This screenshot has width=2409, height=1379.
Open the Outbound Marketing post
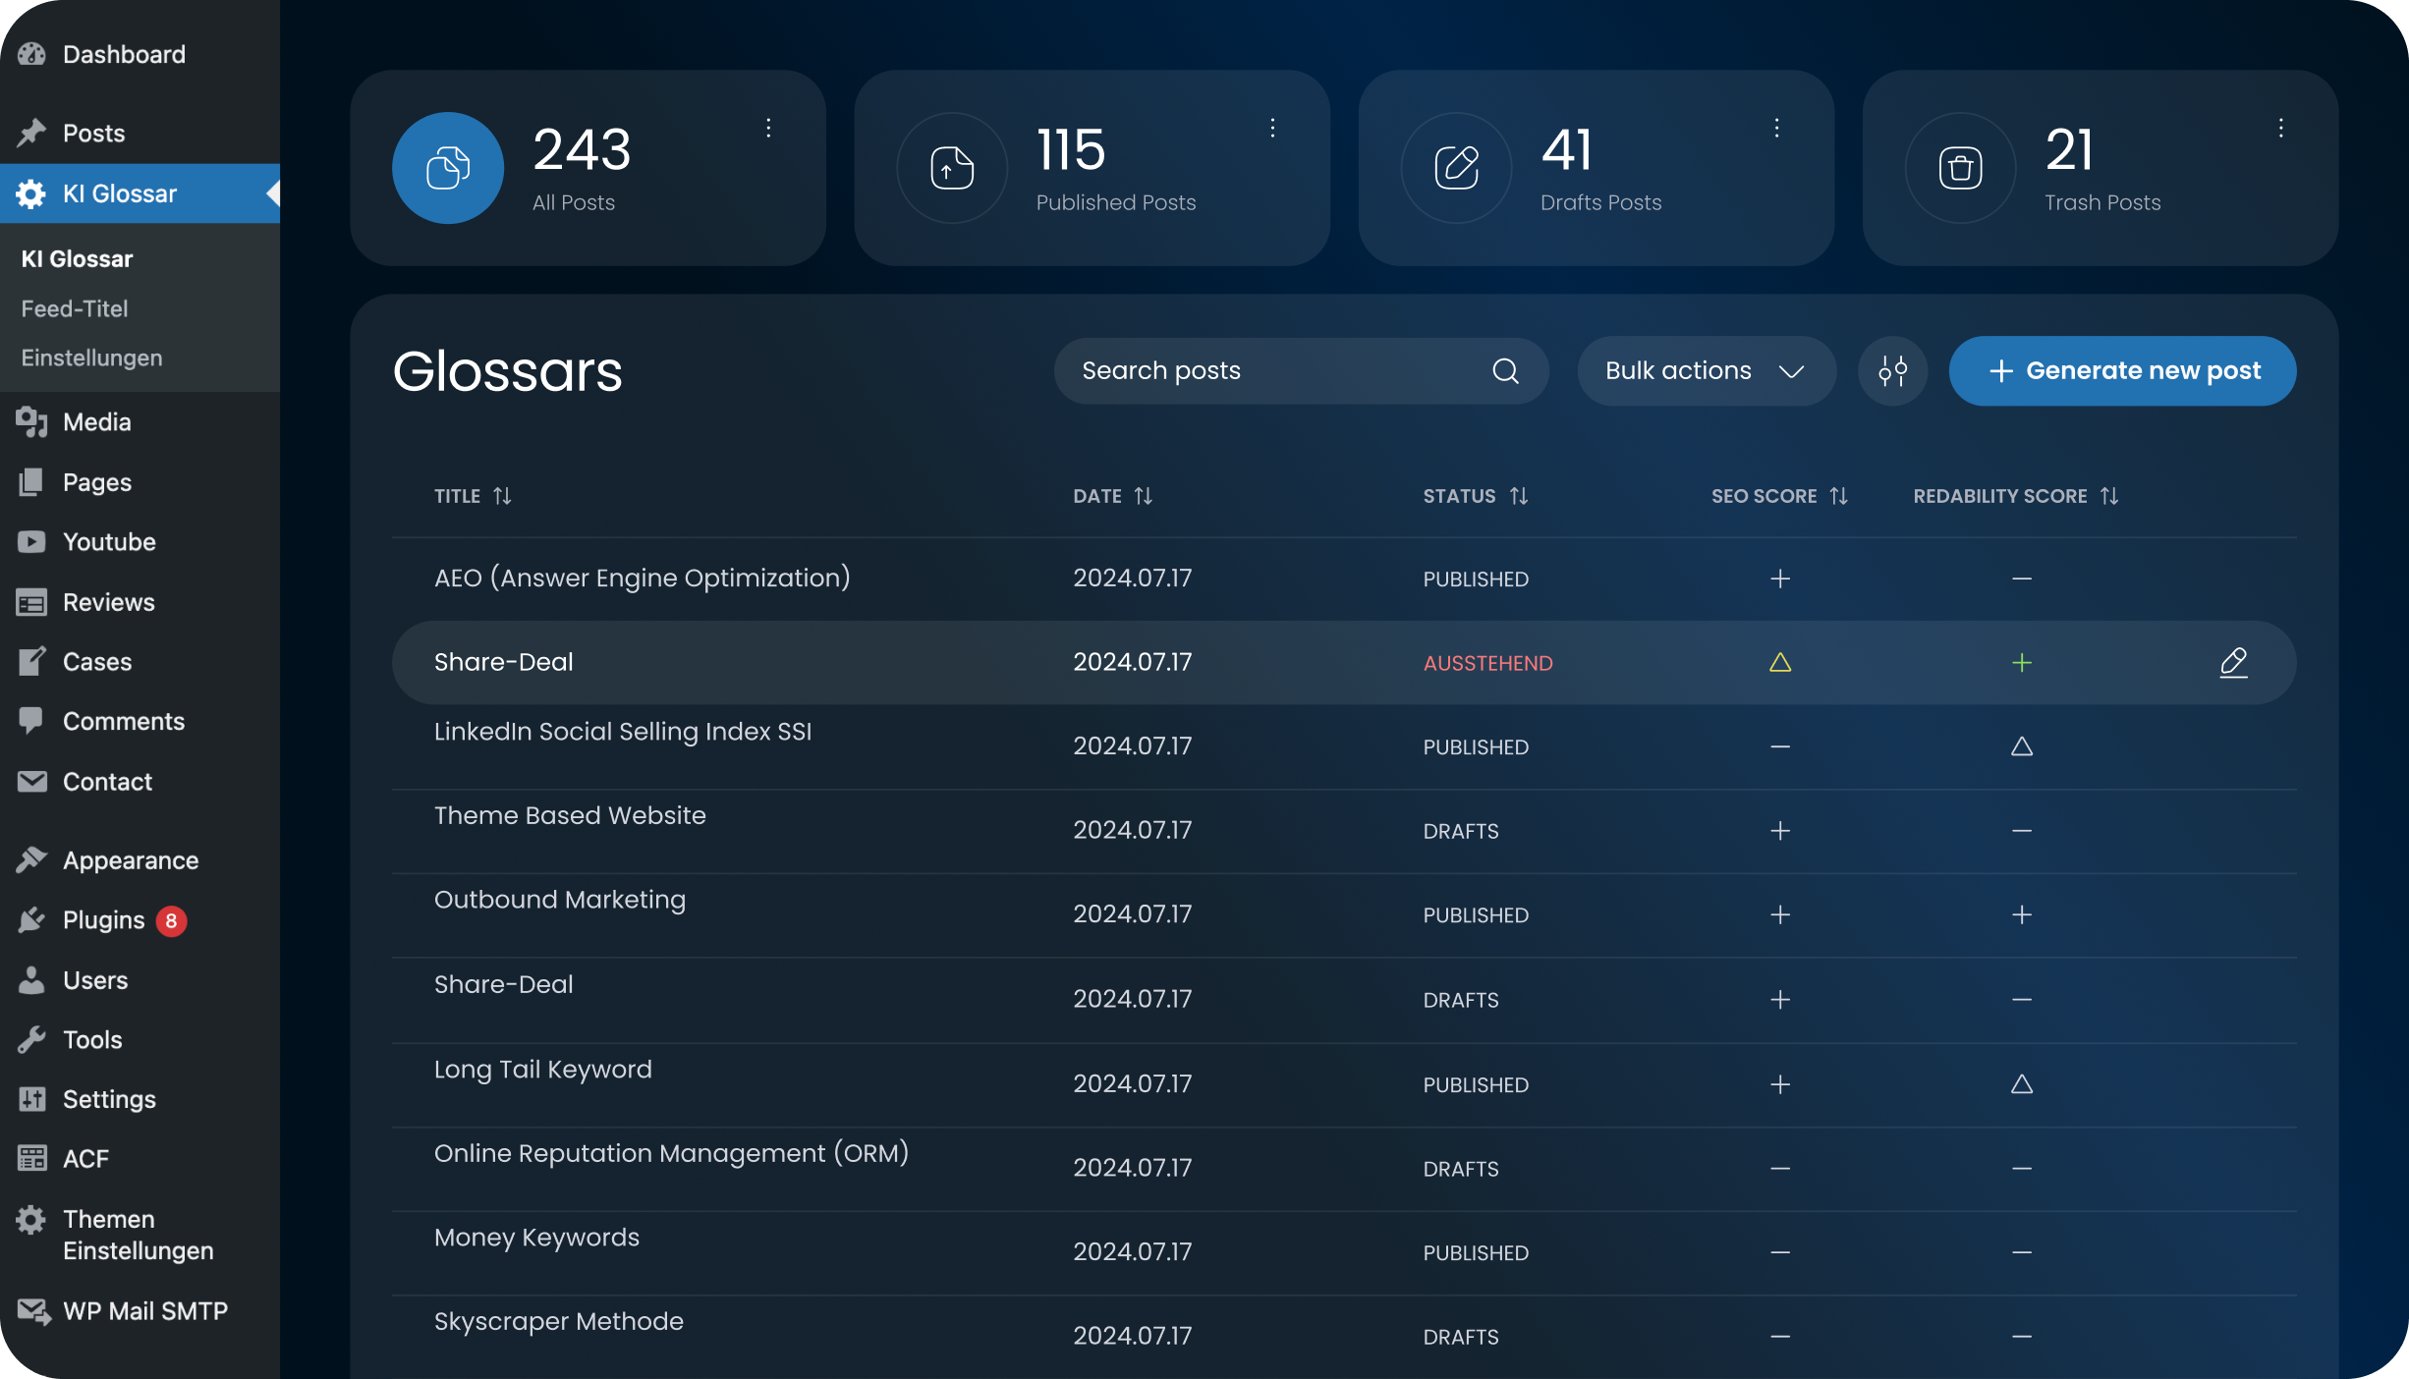tap(560, 900)
